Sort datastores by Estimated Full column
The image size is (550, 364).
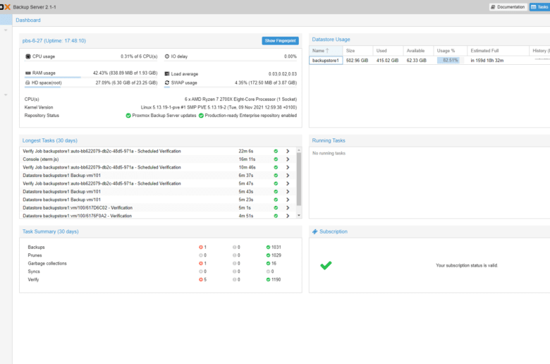(498, 51)
